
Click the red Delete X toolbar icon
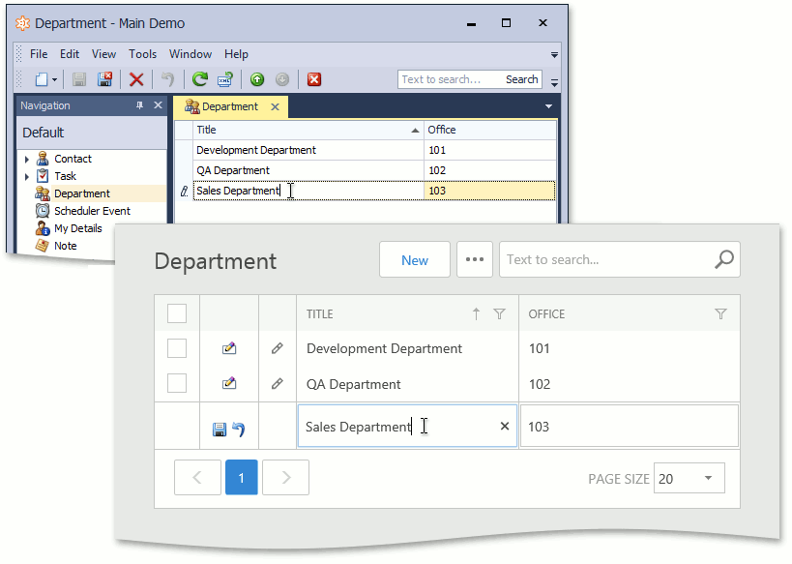coord(136,80)
